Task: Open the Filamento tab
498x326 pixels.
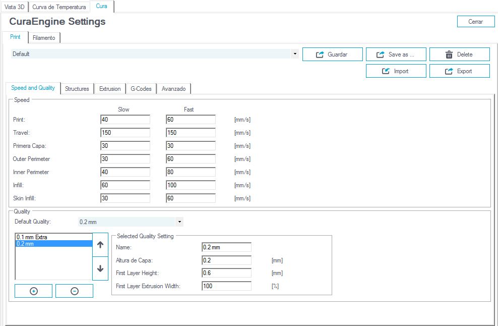Action: 44,37
